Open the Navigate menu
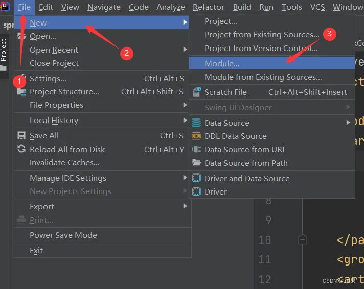Viewport: 364px width, 289px height. [104, 7]
